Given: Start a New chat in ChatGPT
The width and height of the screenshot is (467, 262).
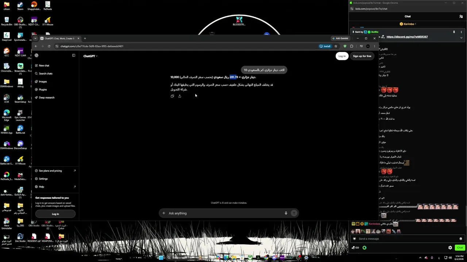Looking at the screenshot, I should click(x=55, y=65).
